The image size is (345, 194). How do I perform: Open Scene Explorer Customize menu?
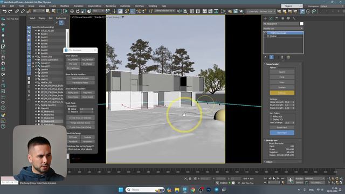tap(61, 18)
